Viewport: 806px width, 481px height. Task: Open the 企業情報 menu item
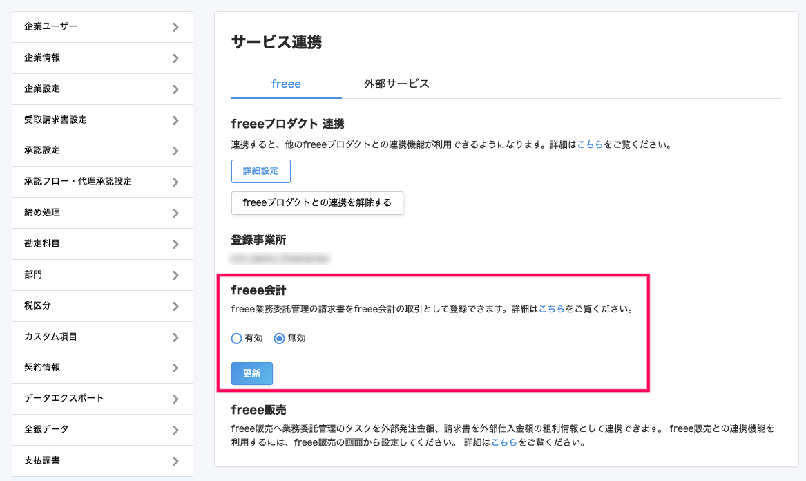pyautogui.click(x=102, y=58)
